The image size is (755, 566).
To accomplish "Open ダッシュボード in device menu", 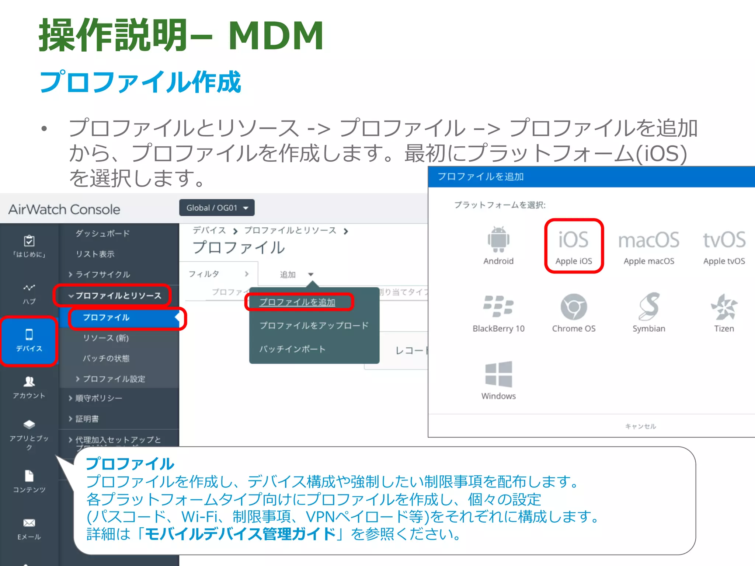I will [102, 233].
